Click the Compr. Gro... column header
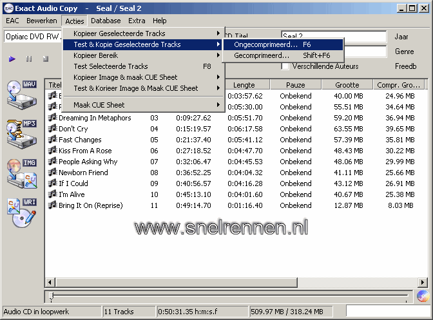The image size is (433, 320). click(399, 85)
